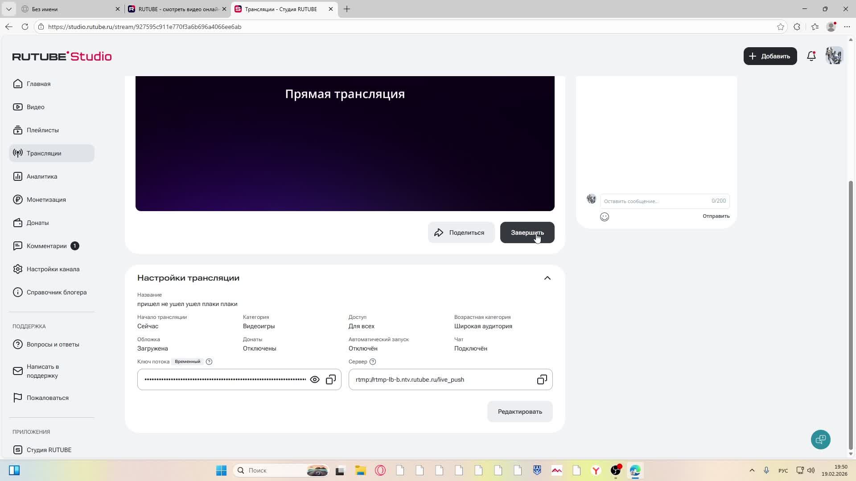This screenshot has height=481, width=856.
Task: Copy the RTMP server address
Action: [542, 379]
